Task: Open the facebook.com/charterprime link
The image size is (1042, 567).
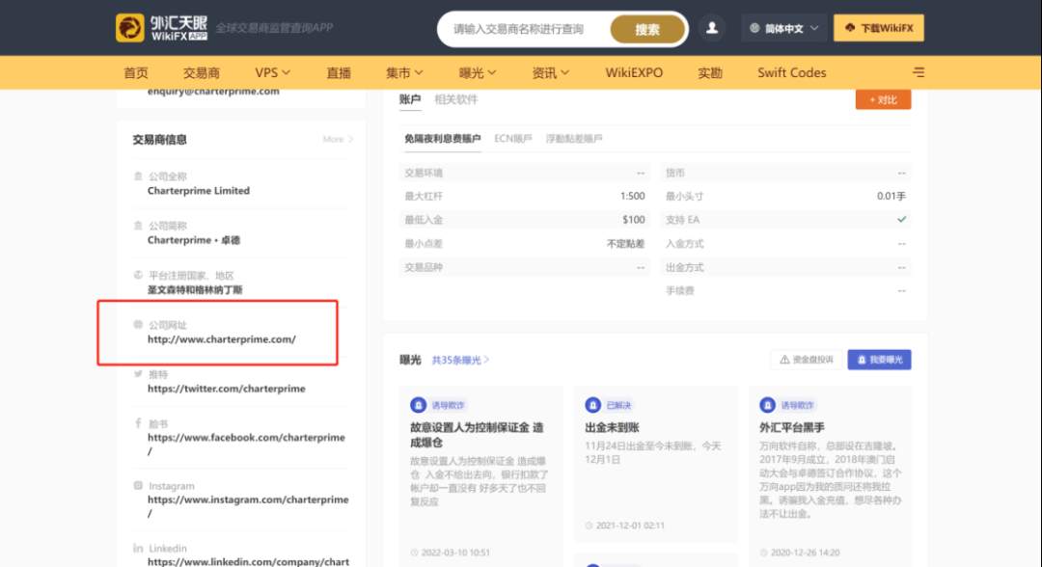Action: point(247,444)
